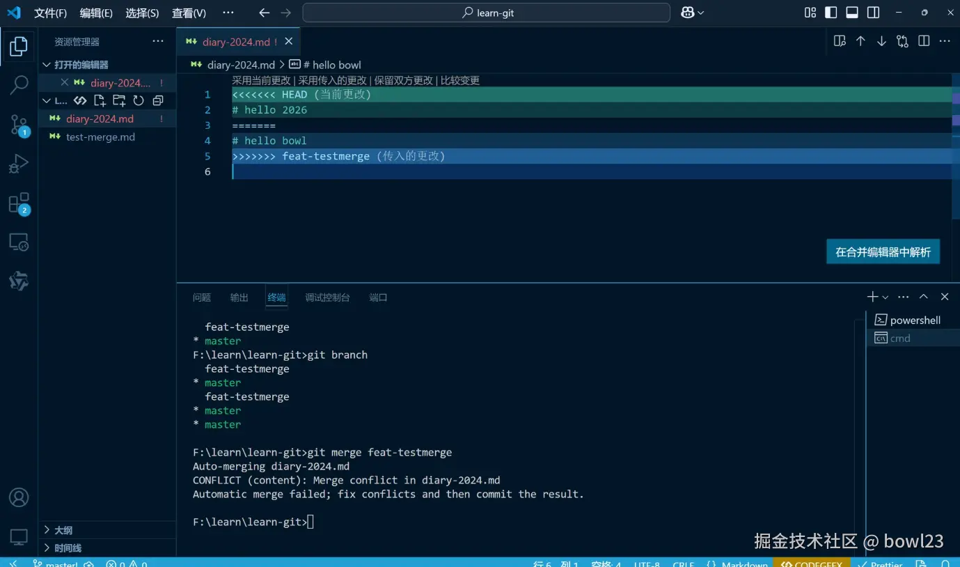Go forward with the right arrow
The image size is (960, 567).
(285, 13)
